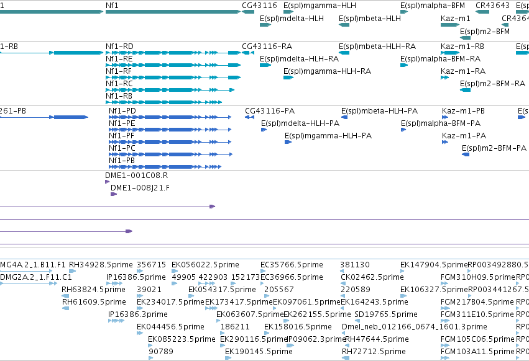This screenshot has height=361, width=529.
Task: Select E(spl)mgamma-HLH-PA protein
Action: (x=288, y=142)
